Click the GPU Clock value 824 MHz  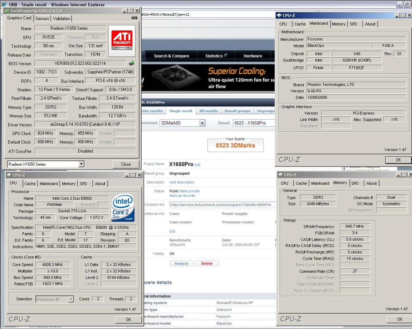click(x=45, y=133)
